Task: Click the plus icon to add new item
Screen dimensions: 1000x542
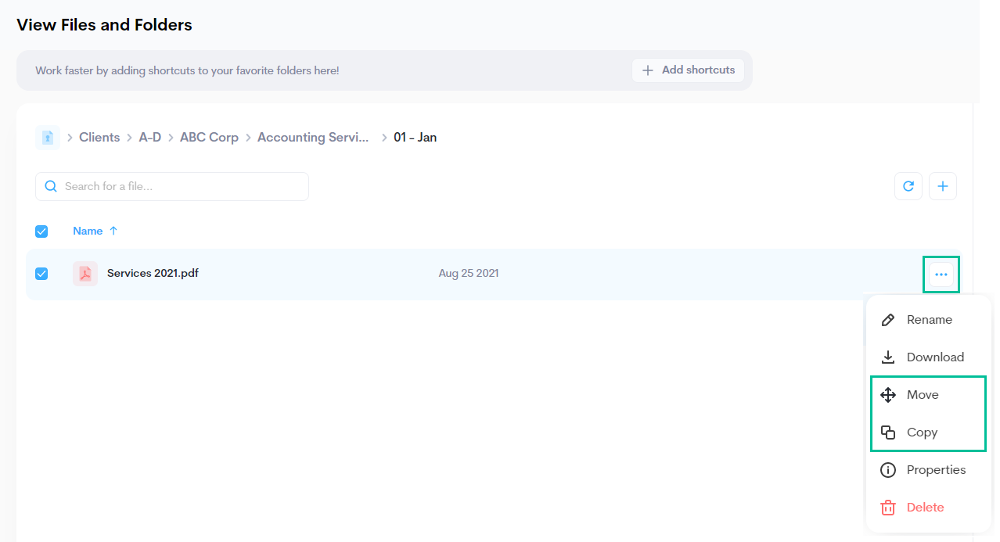Action: pyautogui.click(x=943, y=186)
